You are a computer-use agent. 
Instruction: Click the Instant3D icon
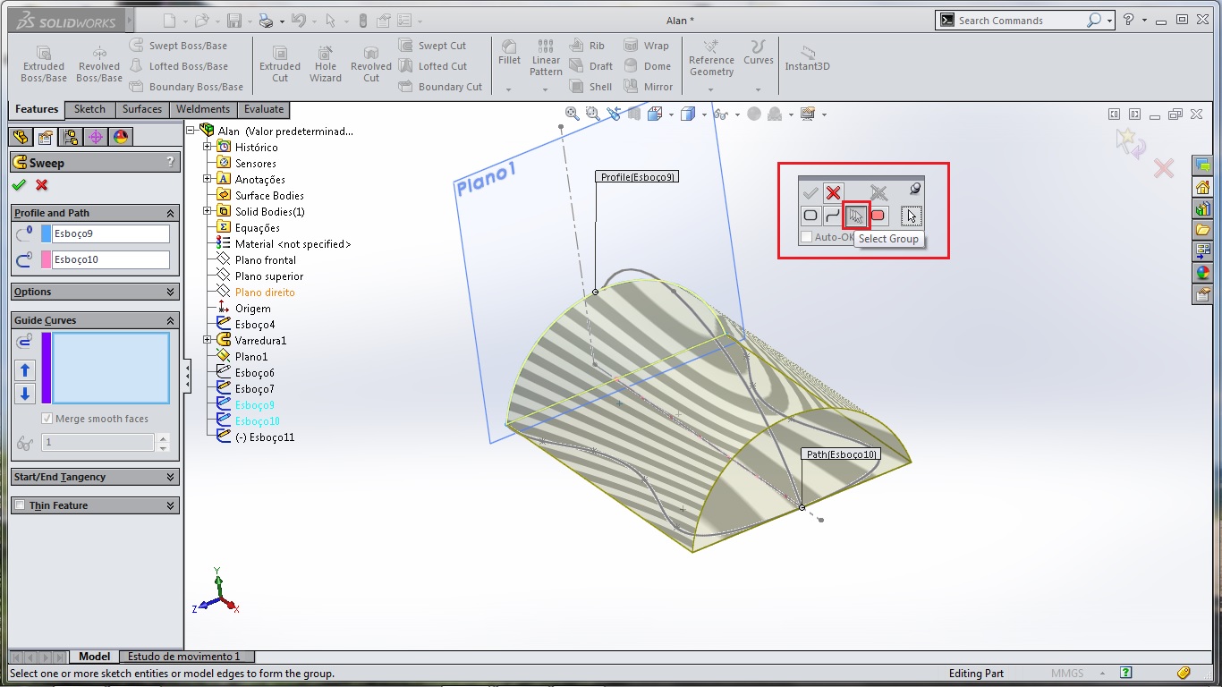(x=807, y=56)
